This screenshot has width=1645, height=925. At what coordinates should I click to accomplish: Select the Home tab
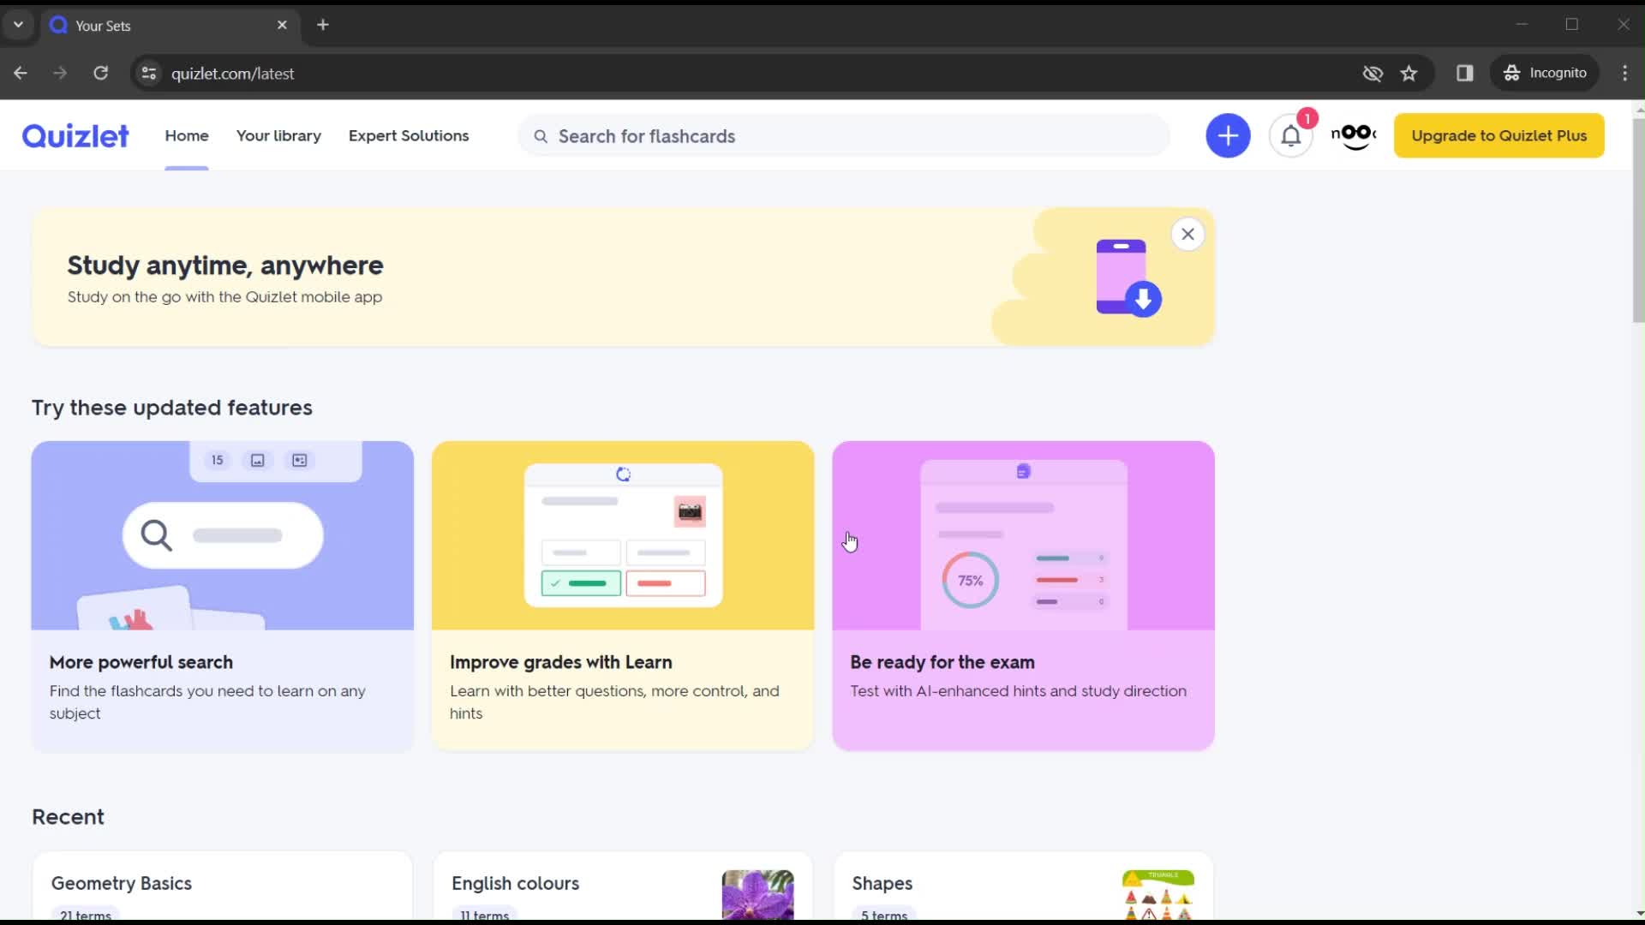point(187,135)
